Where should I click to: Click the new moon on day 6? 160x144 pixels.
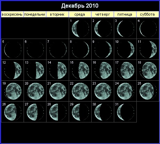(35, 50)
